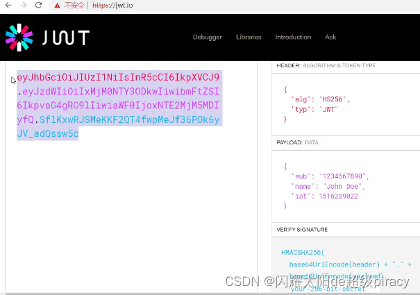Click the HMACSHA256( text
The width and height of the screenshot is (420, 295).
pyautogui.click(x=303, y=253)
